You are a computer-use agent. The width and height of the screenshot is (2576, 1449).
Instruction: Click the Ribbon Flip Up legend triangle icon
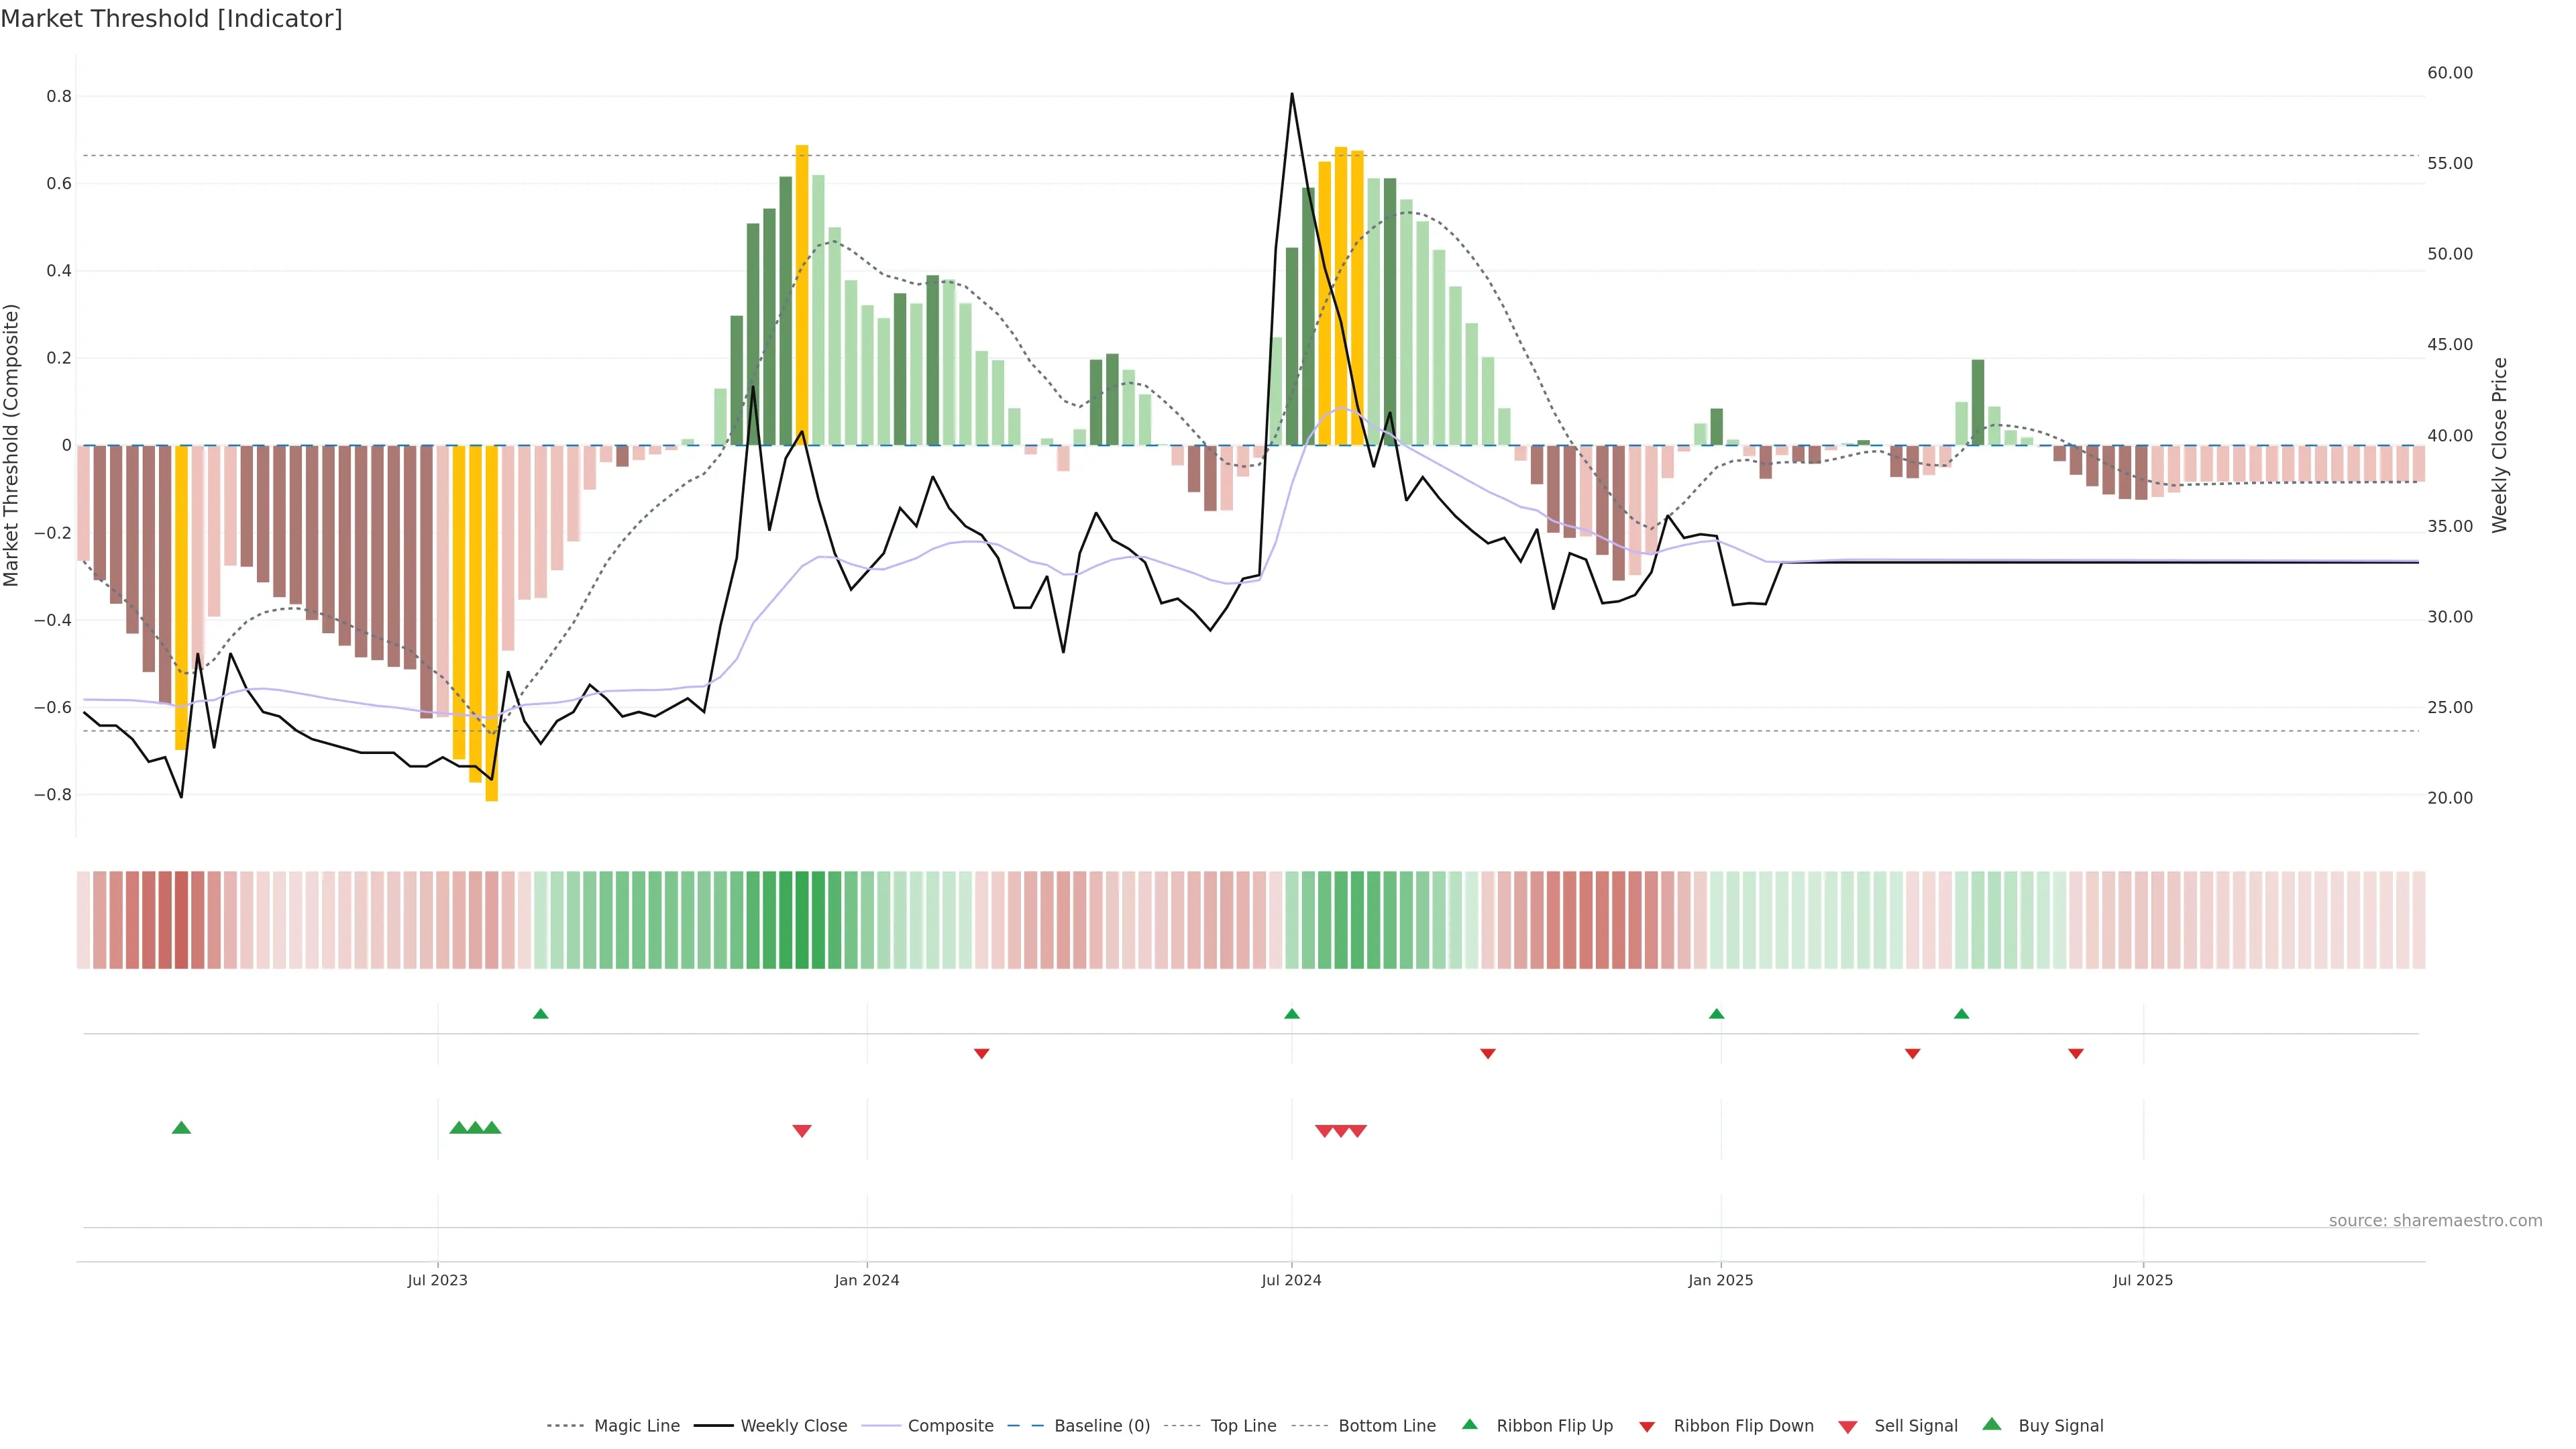point(1469,1424)
